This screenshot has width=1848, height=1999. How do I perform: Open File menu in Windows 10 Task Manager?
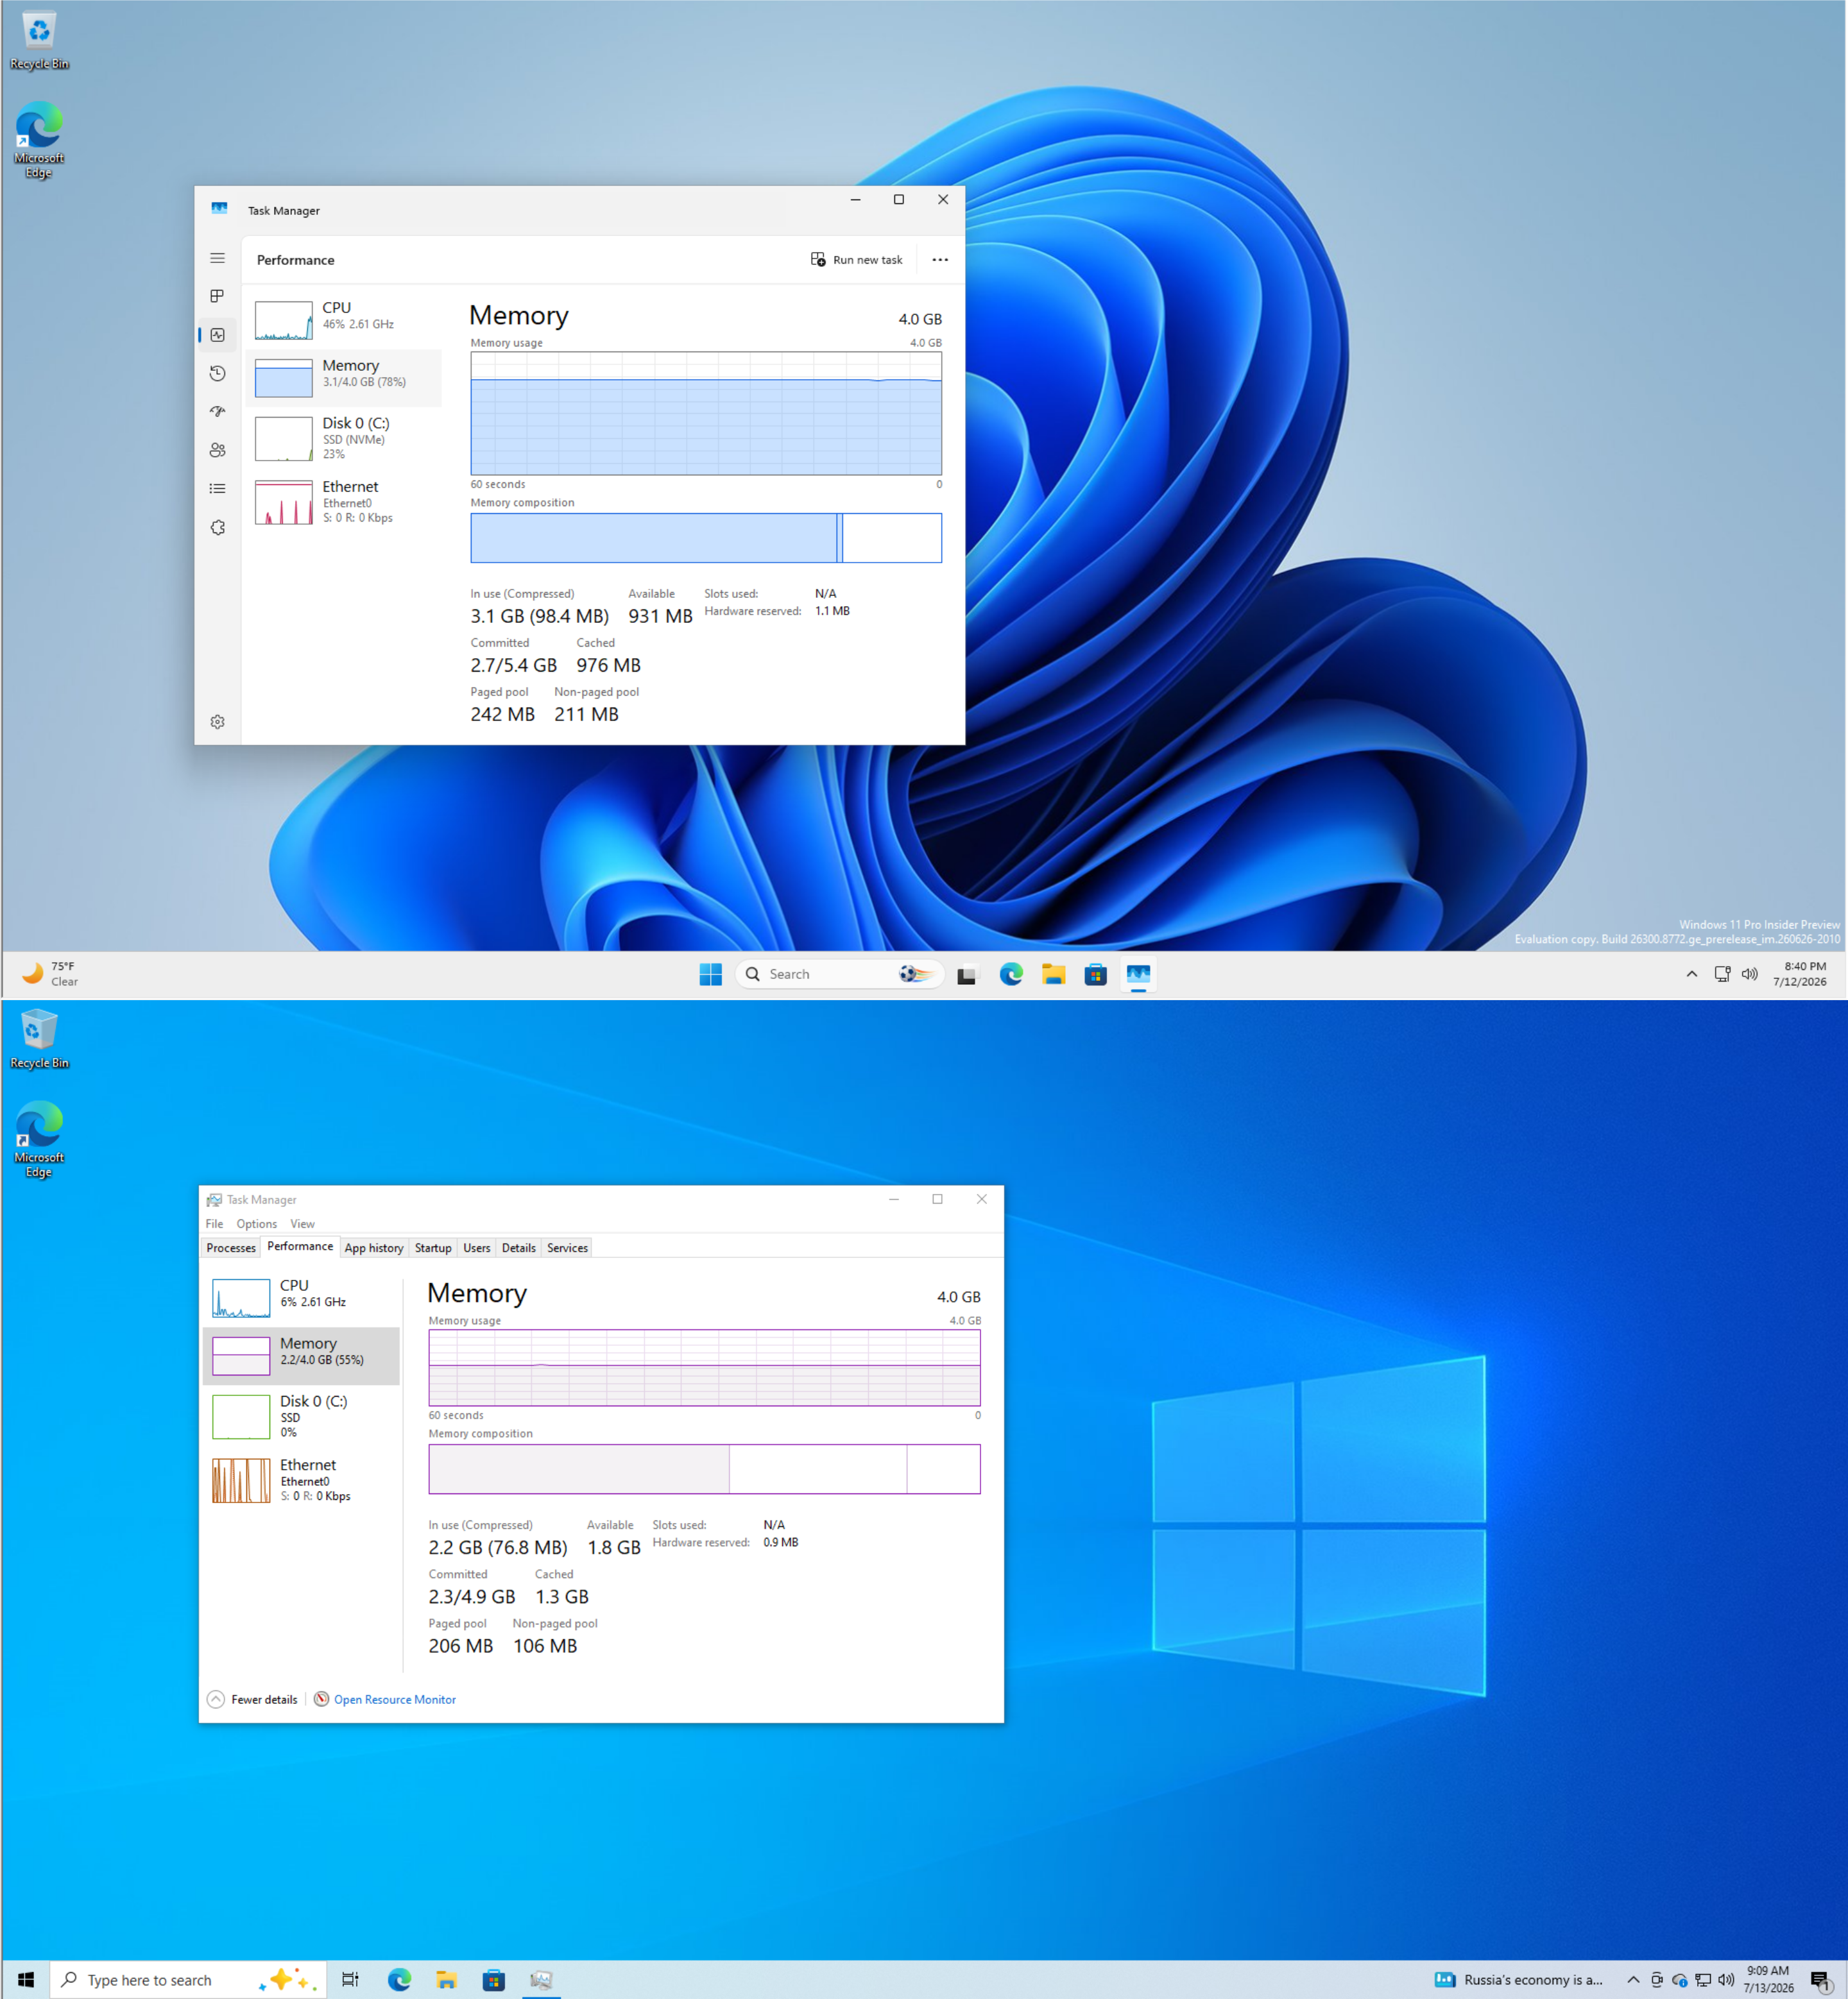(214, 1223)
